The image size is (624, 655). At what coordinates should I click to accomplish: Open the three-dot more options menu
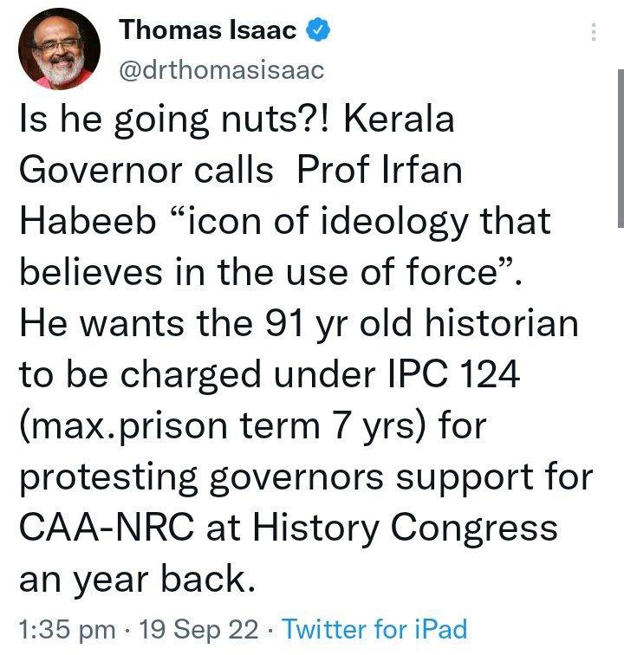[x=594, y=32]
